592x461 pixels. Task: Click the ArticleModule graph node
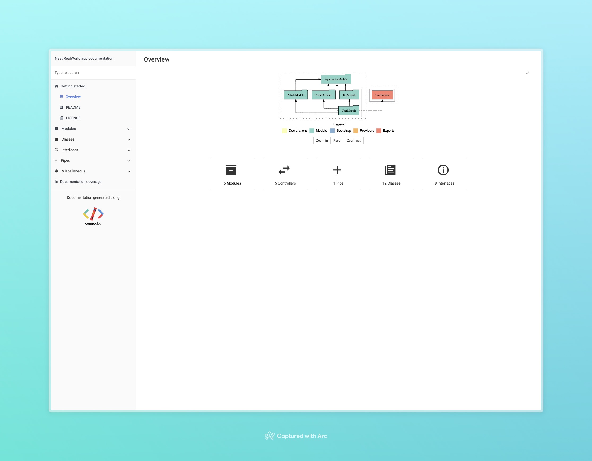pyautogui.click(x=295, y=95)
